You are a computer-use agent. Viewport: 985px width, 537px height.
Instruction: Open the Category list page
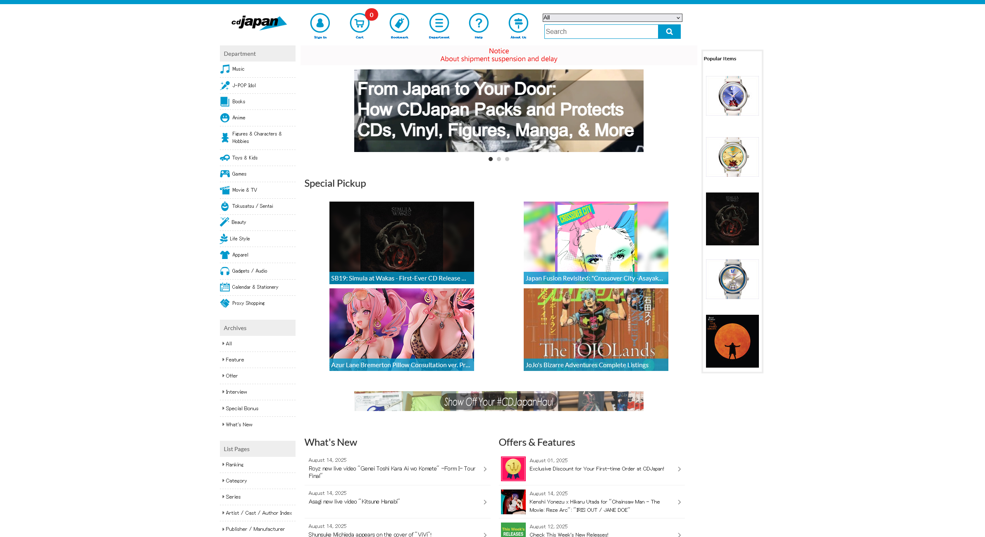click(236, 481)
